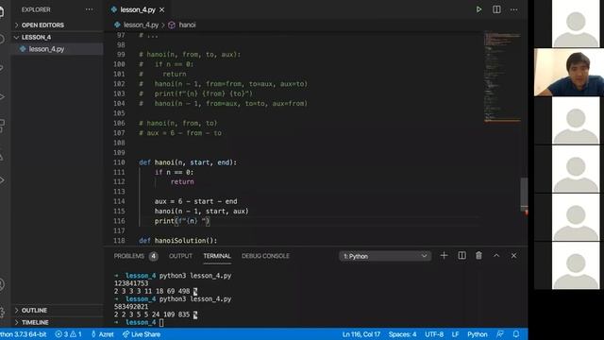Collapse the LESSON_4 folder section
The width and height of the screenshot is (604, 340).
(36, 38)
